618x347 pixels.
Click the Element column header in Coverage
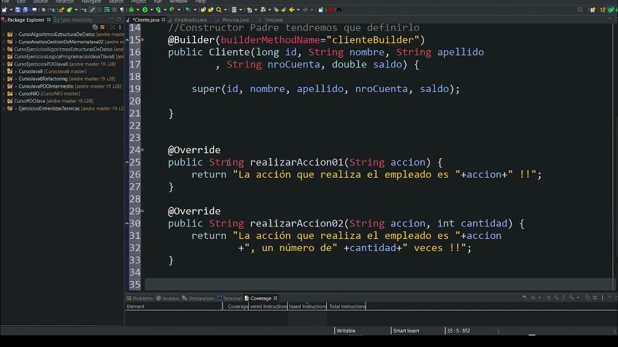coord(173,307)
